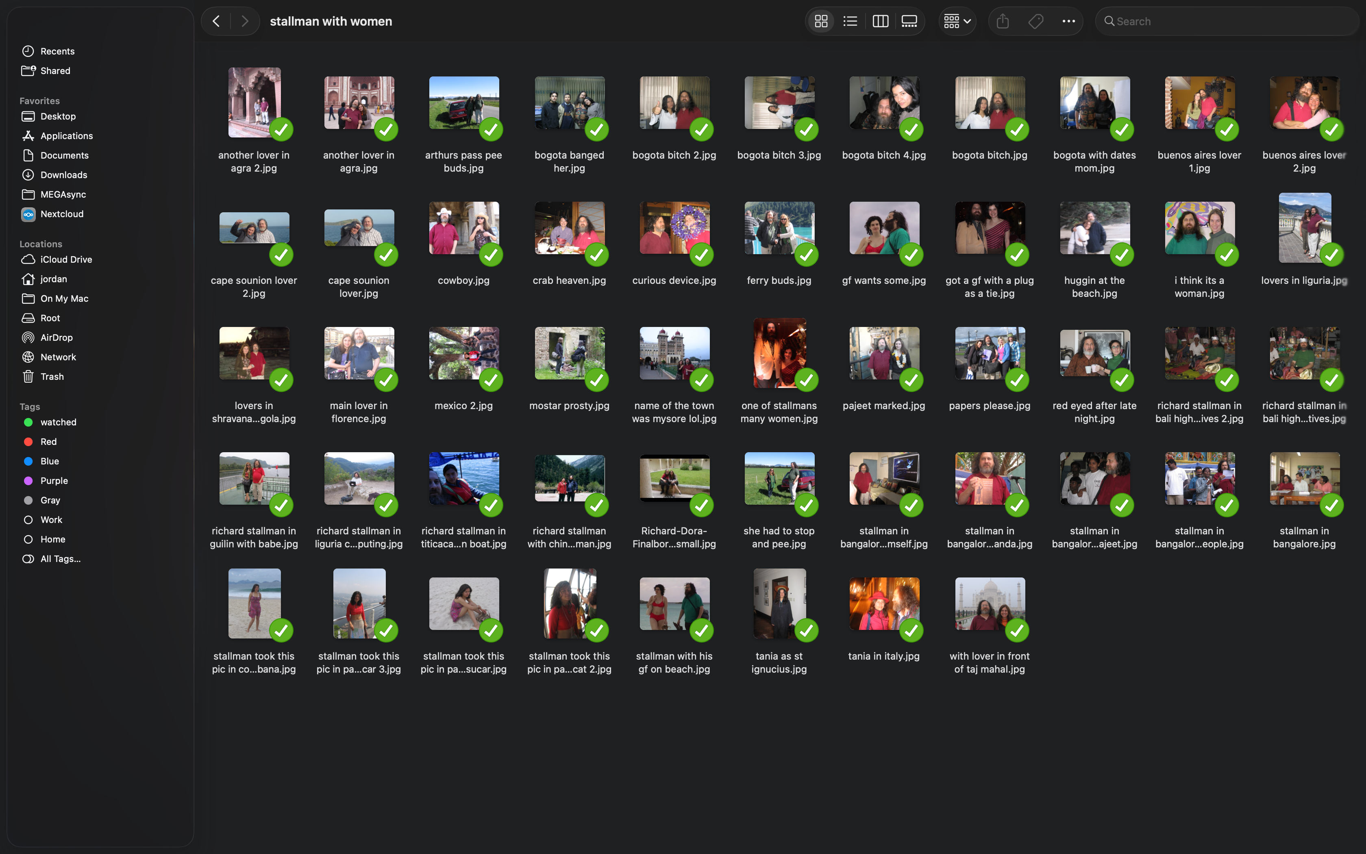Viewport: 1366px width, 854px height.
Task: Select the she had to stop and pee.jpg thumbnail
Action: coord(779,478)
